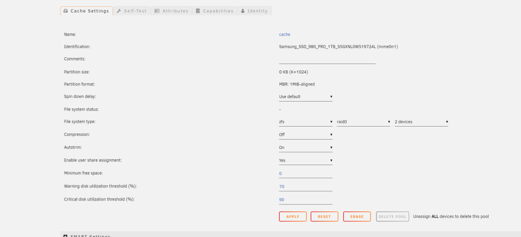Open the 2 devices dropdown

click(421, 122)
